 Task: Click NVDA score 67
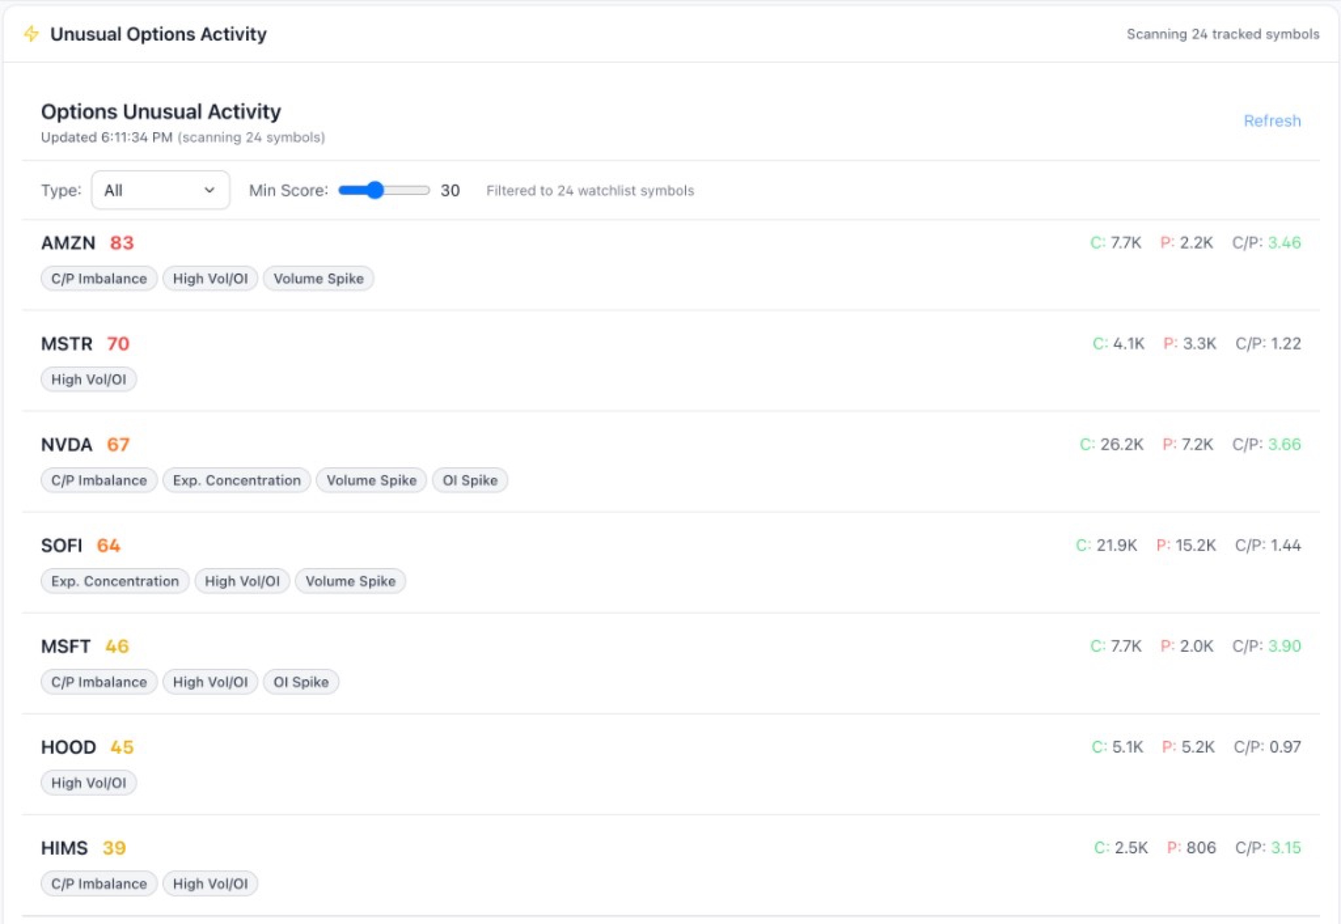click(x=119, y=444)
